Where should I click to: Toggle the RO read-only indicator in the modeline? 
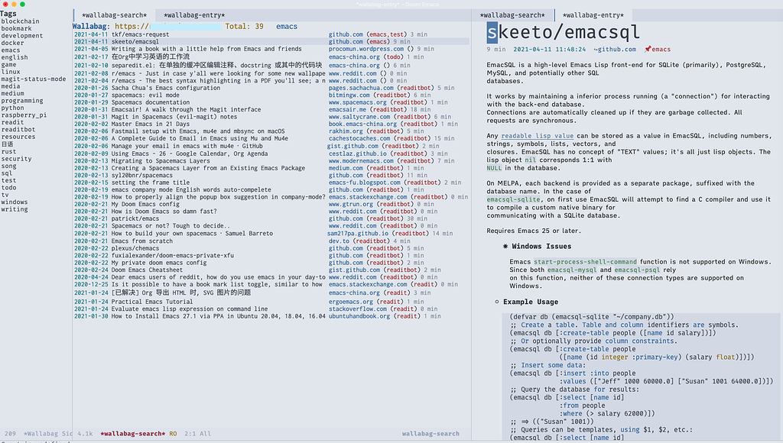click(172, 433)
